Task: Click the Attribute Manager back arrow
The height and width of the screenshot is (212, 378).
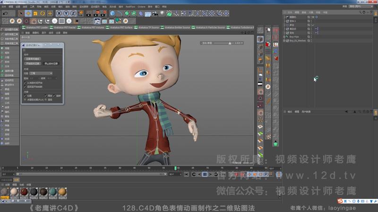Action: [346, 112]
